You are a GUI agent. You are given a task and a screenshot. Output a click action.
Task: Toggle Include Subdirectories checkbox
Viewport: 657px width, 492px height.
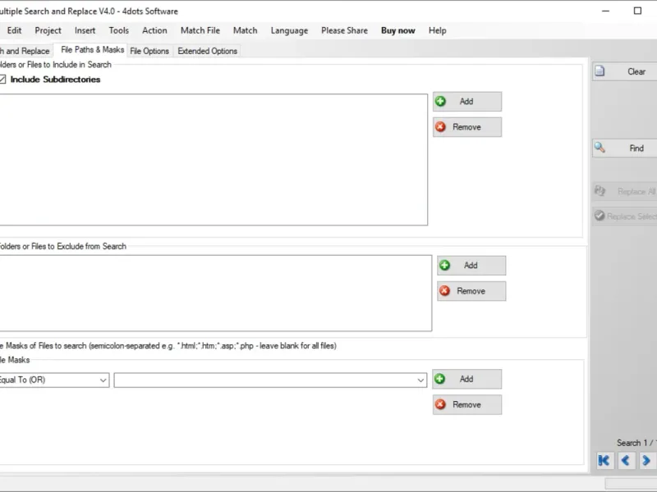coord(2,80)
